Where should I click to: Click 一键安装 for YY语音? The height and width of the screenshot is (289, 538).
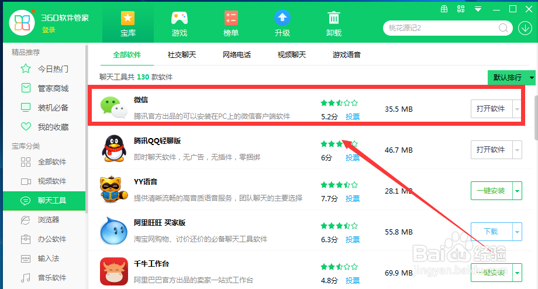pyautogui.click(x=491, y=191)
